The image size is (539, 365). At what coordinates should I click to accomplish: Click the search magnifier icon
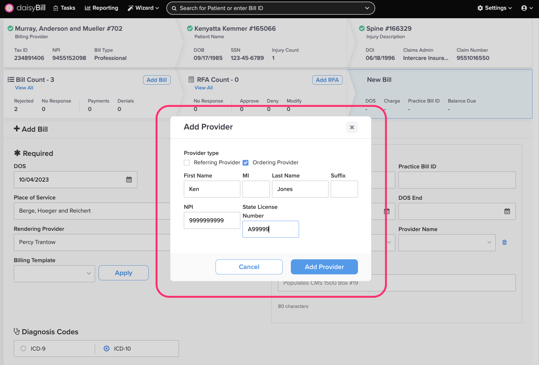(x=174, y=8)
